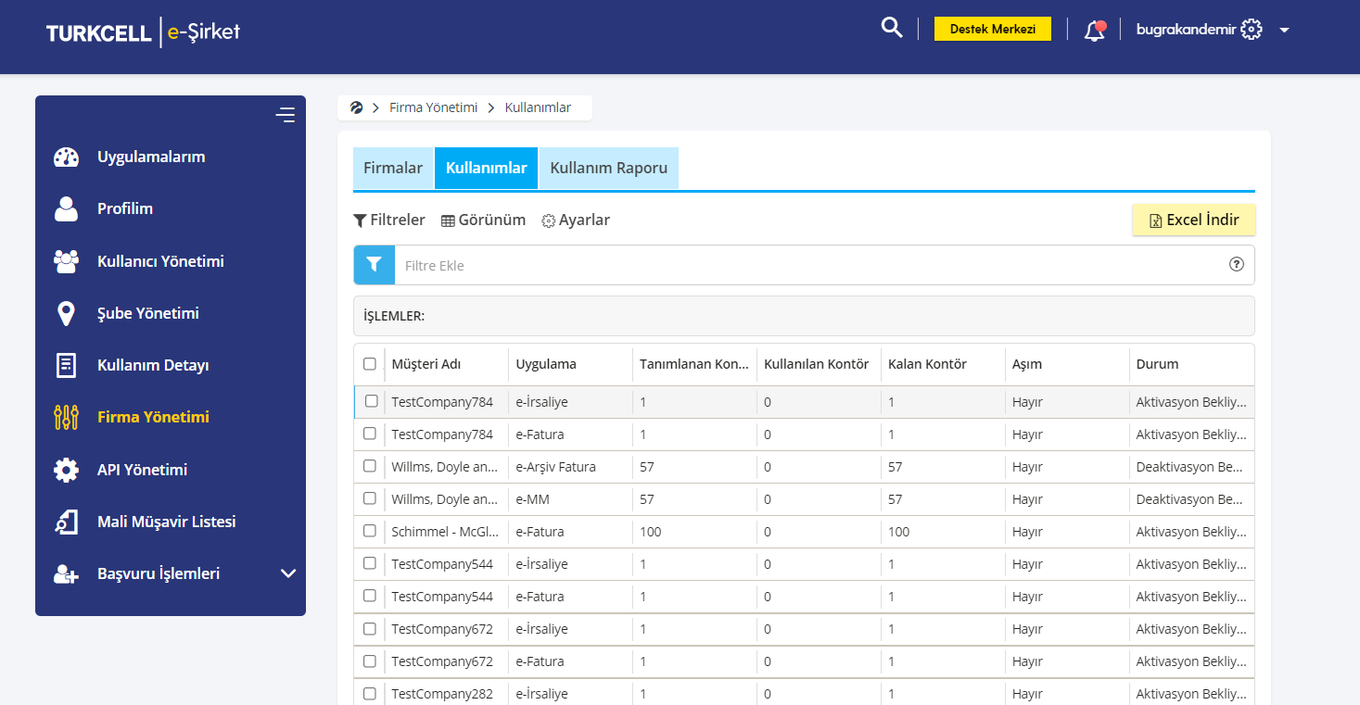The width and height of the screenshot is (1360, 705).
Task: Open API Yönetimi menu entry
Action: coord(142,470)
